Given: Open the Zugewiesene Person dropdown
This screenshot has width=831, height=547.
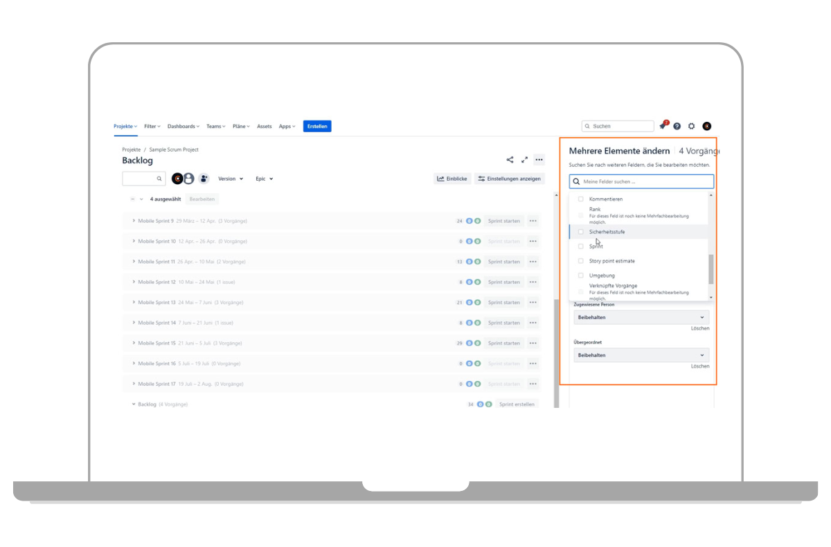Looking at the screenshot, I should [x=641, y=317].
